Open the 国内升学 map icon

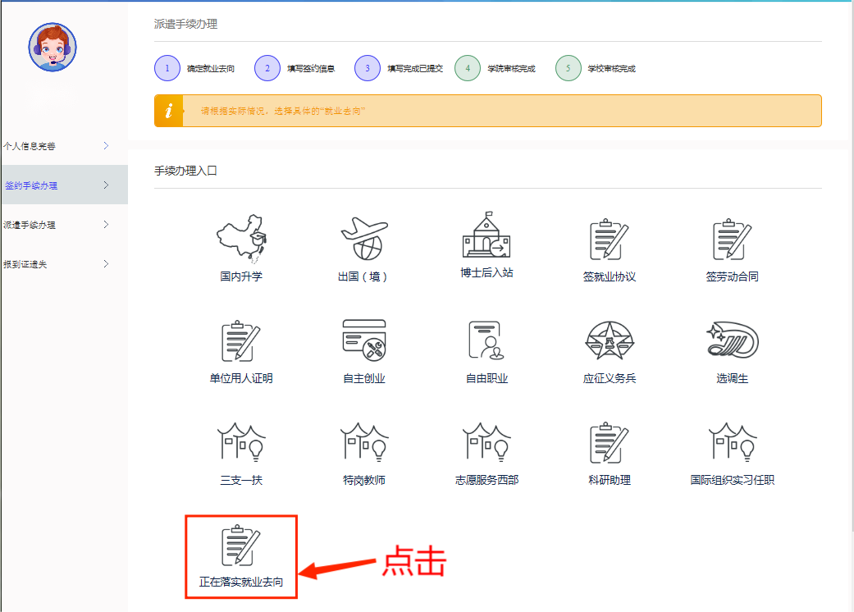[x=241, y=240]
